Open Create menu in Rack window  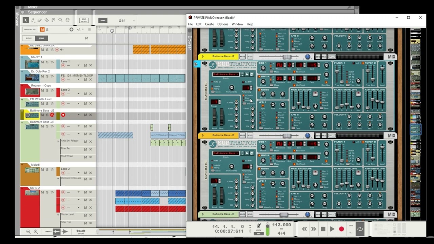(x=210, y=24)
